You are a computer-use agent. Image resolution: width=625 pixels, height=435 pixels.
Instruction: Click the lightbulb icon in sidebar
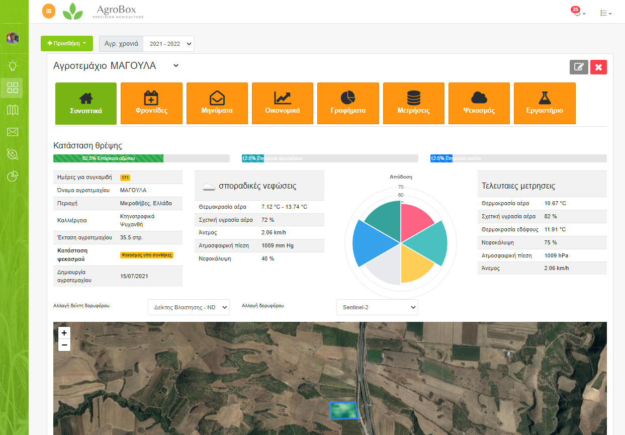(x=13, y=65)
